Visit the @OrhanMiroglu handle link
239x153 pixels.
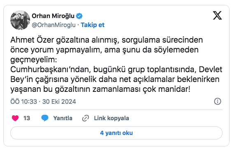(53, 25)
